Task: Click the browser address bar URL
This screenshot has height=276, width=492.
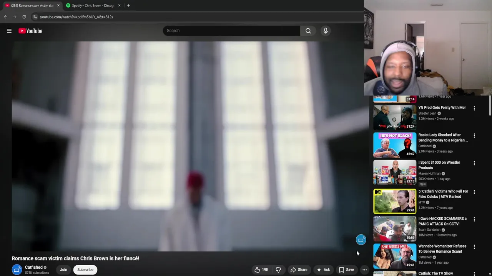Action: pos(76,17)
